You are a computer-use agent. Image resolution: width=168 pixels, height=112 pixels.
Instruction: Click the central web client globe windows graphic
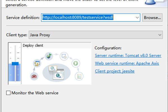point(57,73)
